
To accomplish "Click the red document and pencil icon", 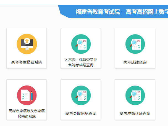I will (27, 95).
